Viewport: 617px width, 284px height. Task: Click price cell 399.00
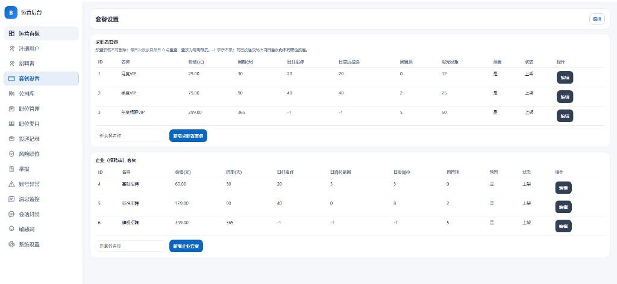(x=182, y=223)
